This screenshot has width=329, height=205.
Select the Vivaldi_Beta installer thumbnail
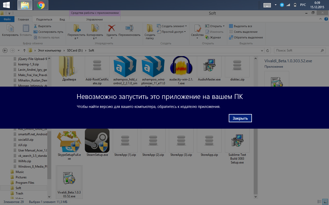click(x=69, y=179)
